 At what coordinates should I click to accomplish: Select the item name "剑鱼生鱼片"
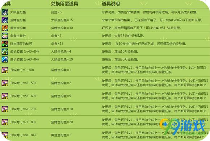[x=18, y=36]
